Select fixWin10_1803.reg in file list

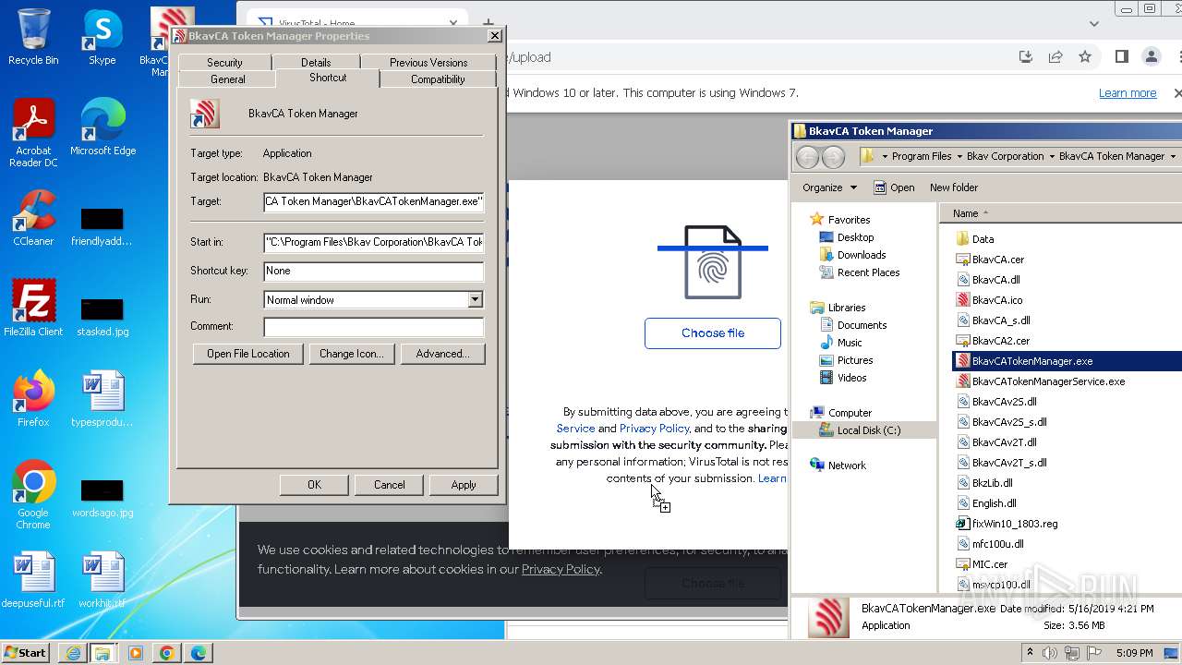click(x=1014, y=524)
